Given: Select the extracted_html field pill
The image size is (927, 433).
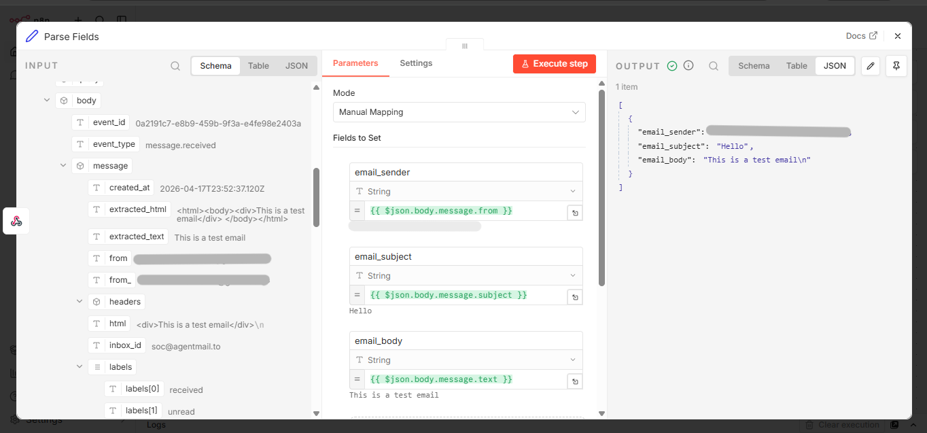Looking at the screenshot, I should click(x=130, y=209).
